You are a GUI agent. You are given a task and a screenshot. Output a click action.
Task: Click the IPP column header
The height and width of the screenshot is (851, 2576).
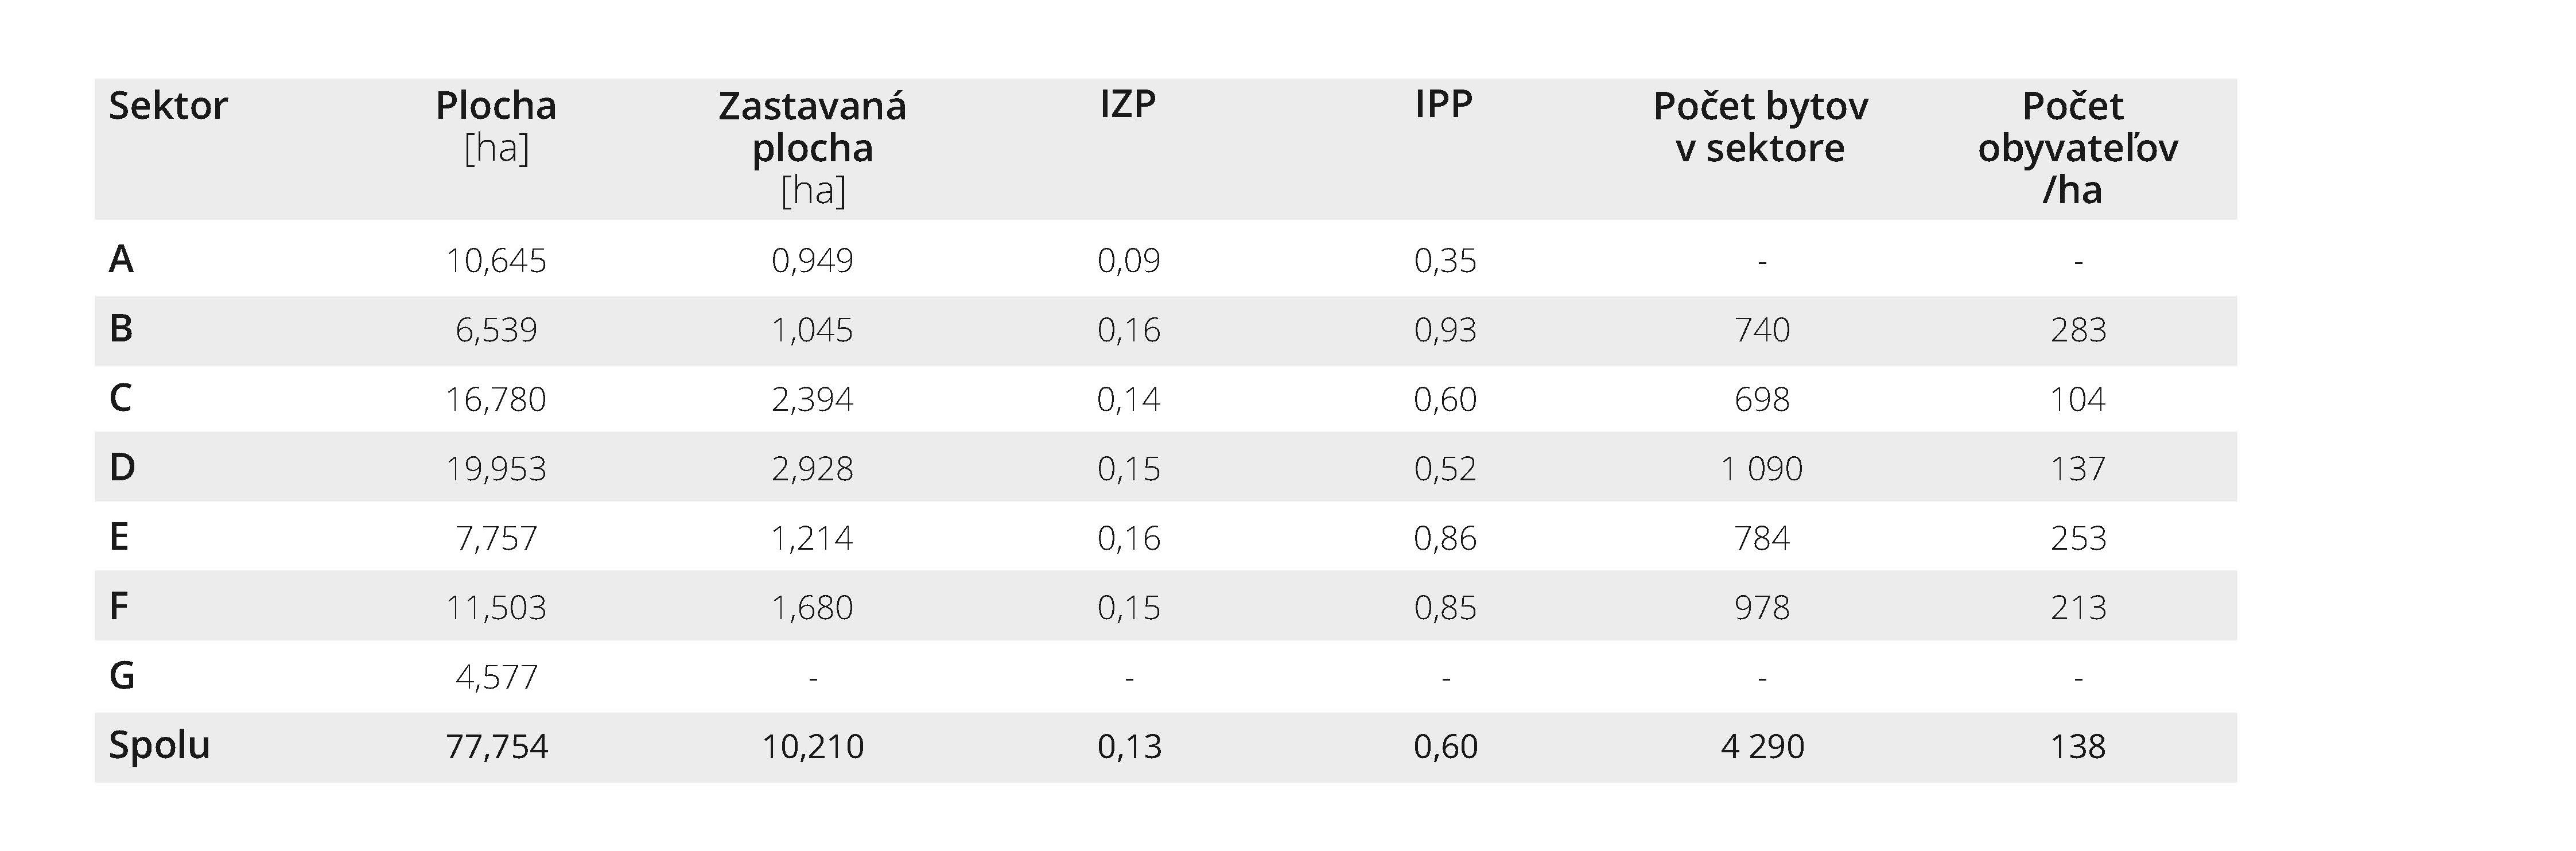[1444, 104]
